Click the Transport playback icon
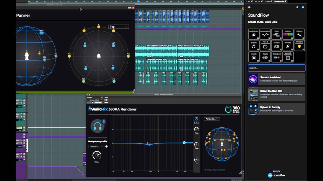 [x=277, y=56]
